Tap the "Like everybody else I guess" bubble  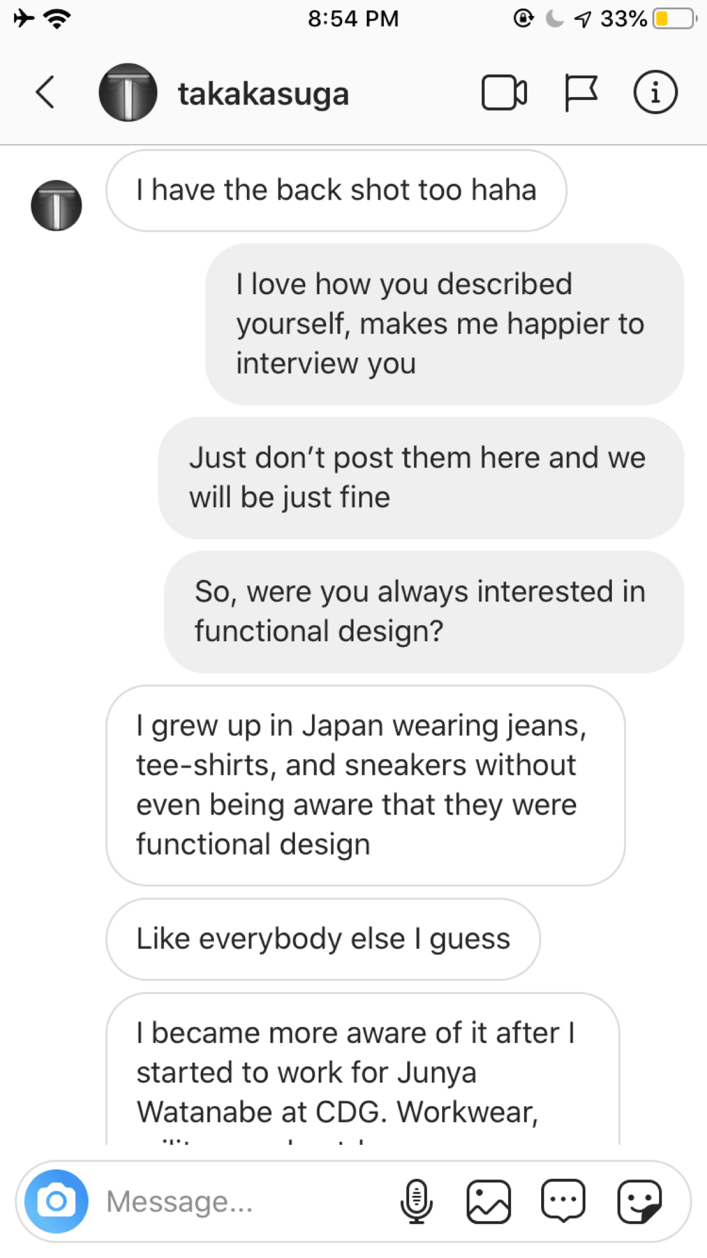click(323, 939)
